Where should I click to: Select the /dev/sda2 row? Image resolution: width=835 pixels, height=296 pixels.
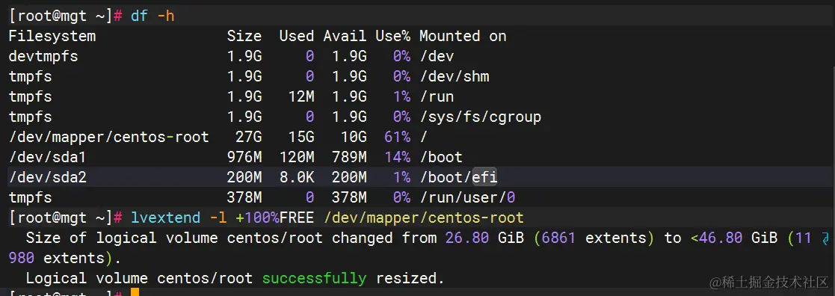pos(417,177)
